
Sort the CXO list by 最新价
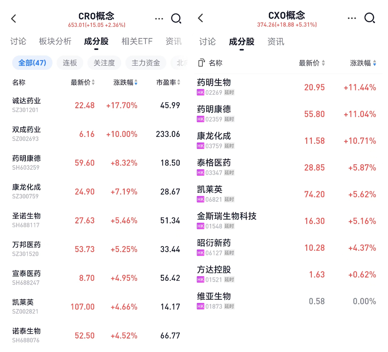(x=312, y=63)
